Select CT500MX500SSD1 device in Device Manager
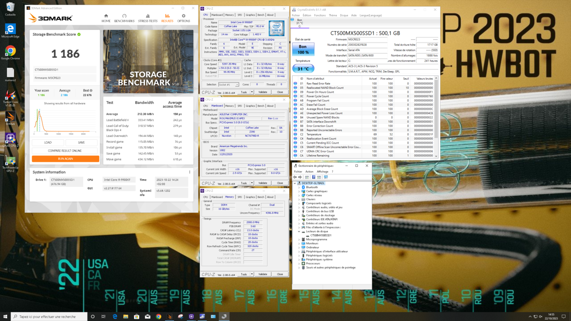571x321 pixels. pos(321,235)
